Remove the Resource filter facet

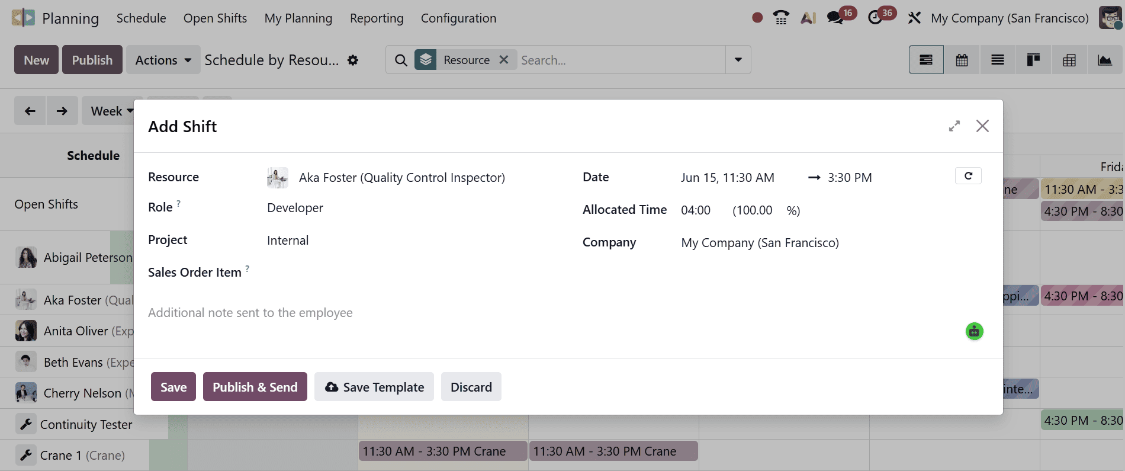pyautogui.click(x=504, y=60)
